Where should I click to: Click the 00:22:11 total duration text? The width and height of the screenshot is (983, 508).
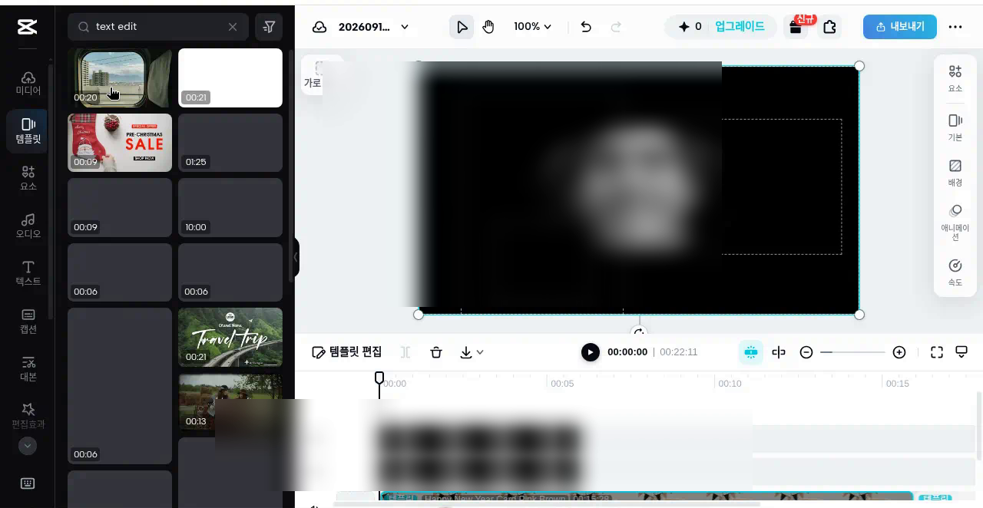[x=679, y=352]
